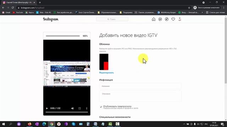The width and height of the screenshot is (227, 127).
Task: Select the cover image thumbnail
Action: tap(104, 62)
